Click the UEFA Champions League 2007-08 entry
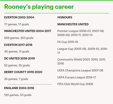Image resolution: width=113 pixels, height=104 pixels. click(x=80, y=70)
